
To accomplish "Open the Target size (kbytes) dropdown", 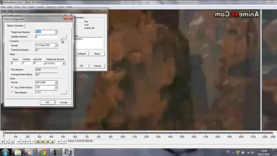I will pyautogui.click(x=56, y=32).
